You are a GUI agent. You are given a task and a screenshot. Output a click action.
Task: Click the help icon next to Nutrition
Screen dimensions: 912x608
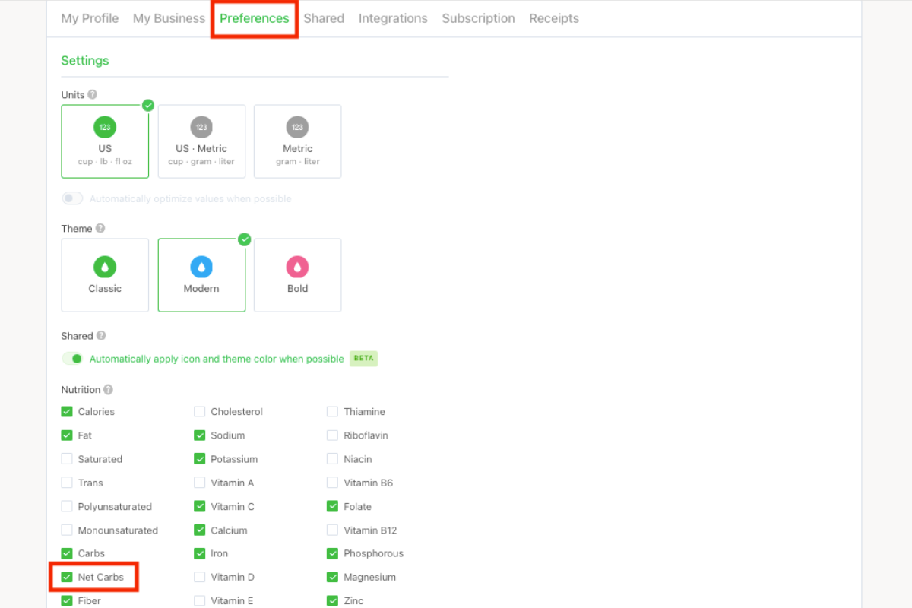(108, 390)
